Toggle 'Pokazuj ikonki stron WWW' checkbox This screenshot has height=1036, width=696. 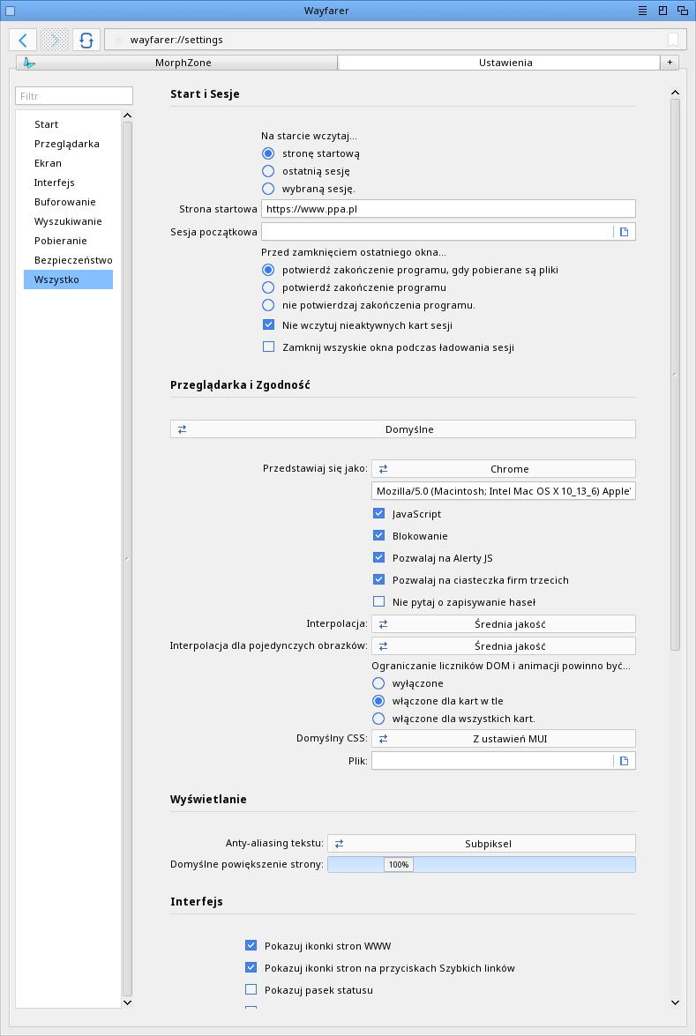coord(251,945)
